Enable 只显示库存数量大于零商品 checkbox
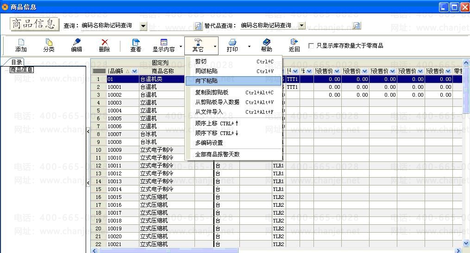Image resolution: width=470 pixels, height=253 pixels. point(311,46)
